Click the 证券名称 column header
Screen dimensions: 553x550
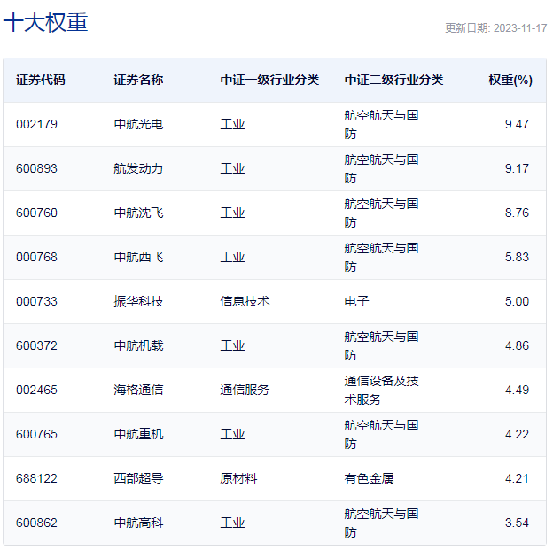point(138,80)
